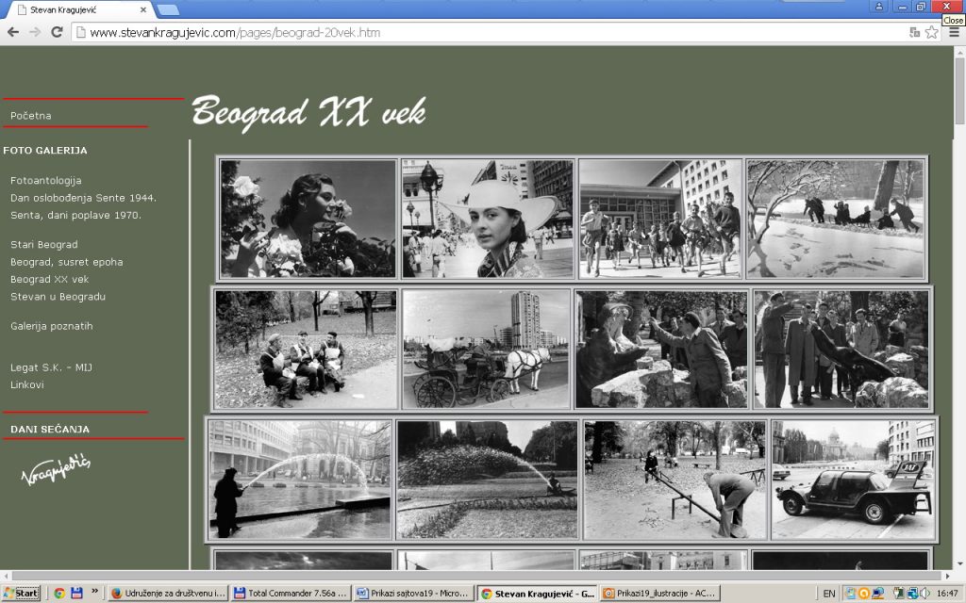966x603 pixels.
Task: Close the Stevan Kragujević tab
Action: tap(142, 10)
